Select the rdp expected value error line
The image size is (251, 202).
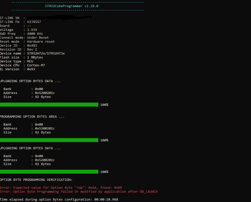(x=61, y=188)
